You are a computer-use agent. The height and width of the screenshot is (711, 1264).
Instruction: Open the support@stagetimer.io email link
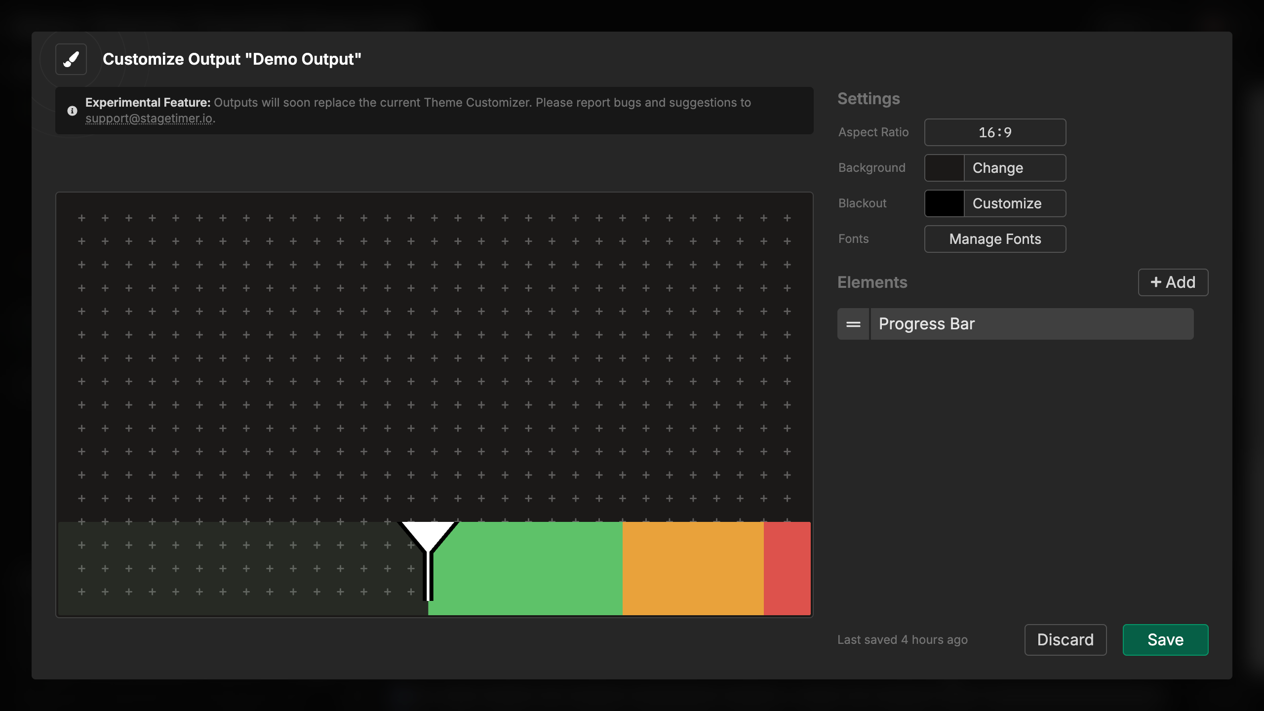coord(150,118)
